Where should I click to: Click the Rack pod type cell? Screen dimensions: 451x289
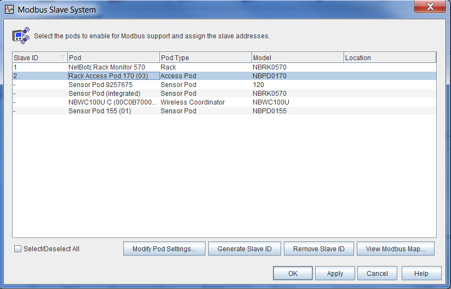click(x=205, y=67)
